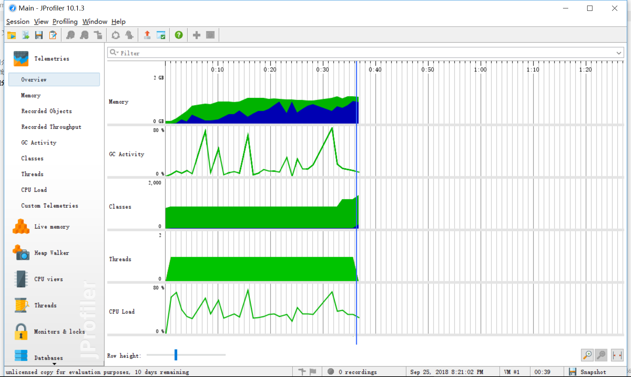Click the zoom in magnifier button

pyautogui.click(x=588, y=355)
